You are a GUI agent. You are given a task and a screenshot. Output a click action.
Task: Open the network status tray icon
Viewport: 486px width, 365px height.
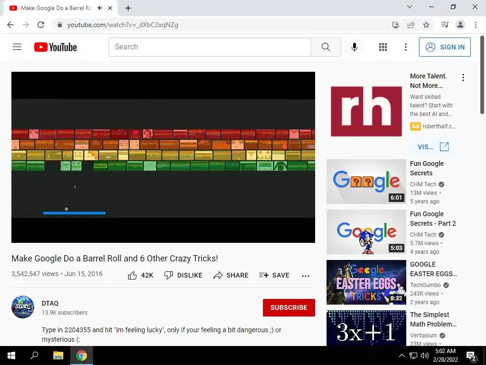tap(413, 355)
